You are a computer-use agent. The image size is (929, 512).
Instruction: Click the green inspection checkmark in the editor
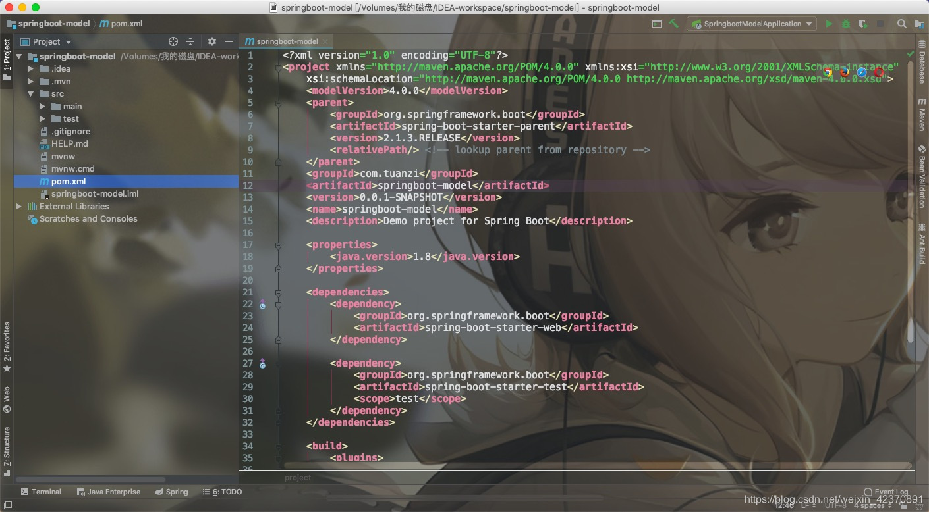coord(911,53)
